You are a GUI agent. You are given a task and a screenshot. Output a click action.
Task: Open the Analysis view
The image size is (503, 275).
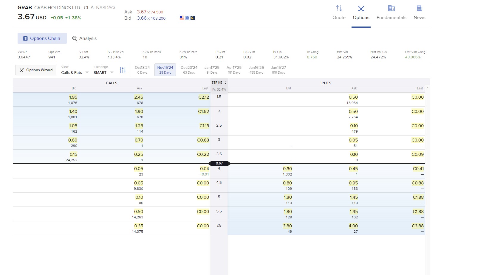pyautogui.click(x=84, y=38)
